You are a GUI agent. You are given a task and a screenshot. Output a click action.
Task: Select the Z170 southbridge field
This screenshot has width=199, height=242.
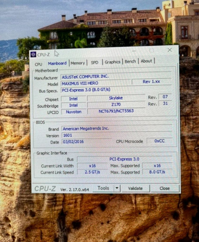click(116, 105)
